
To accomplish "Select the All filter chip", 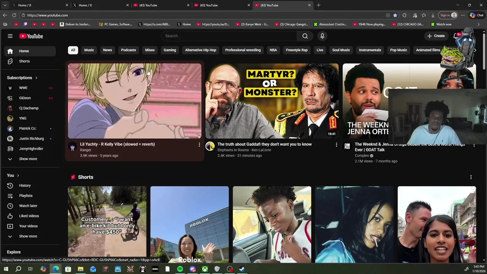I will [x=73, y=50].
